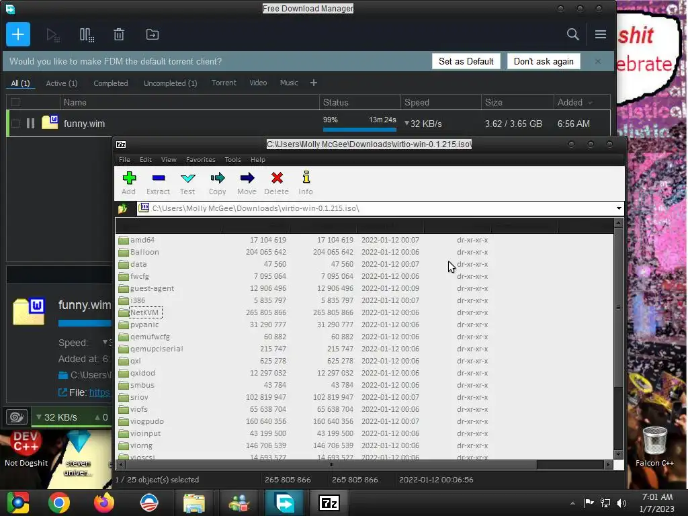Open the hamburger menu in Free Download Manager
This screenshot has width=688, height=516.
click(x=601, y=34)
